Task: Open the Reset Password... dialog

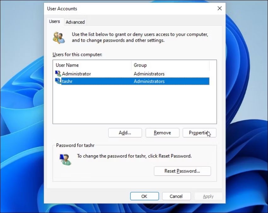Action: coord(182,171)
